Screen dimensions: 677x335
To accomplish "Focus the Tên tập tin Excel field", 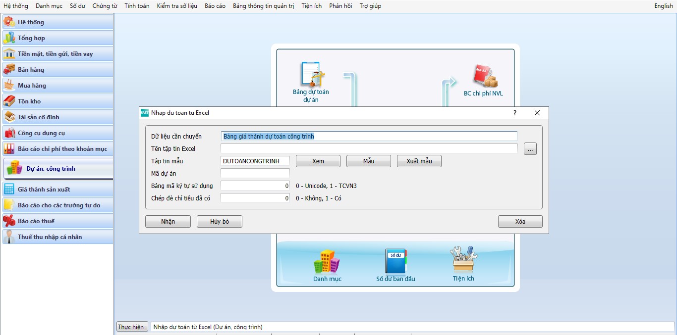I will pos(369,148).
